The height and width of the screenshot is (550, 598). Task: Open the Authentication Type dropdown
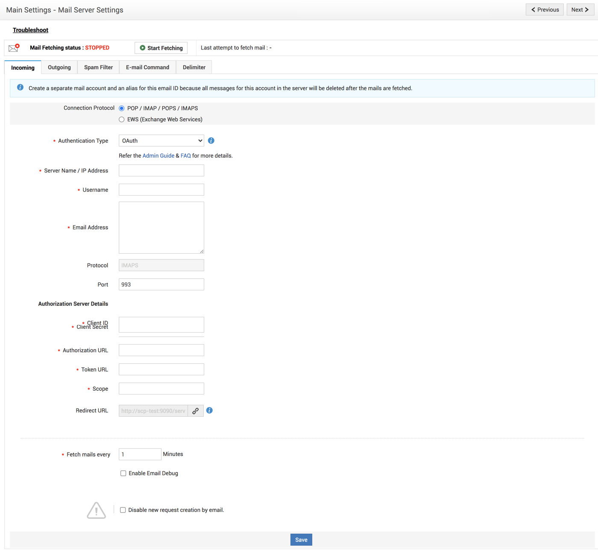click(161, 140)
